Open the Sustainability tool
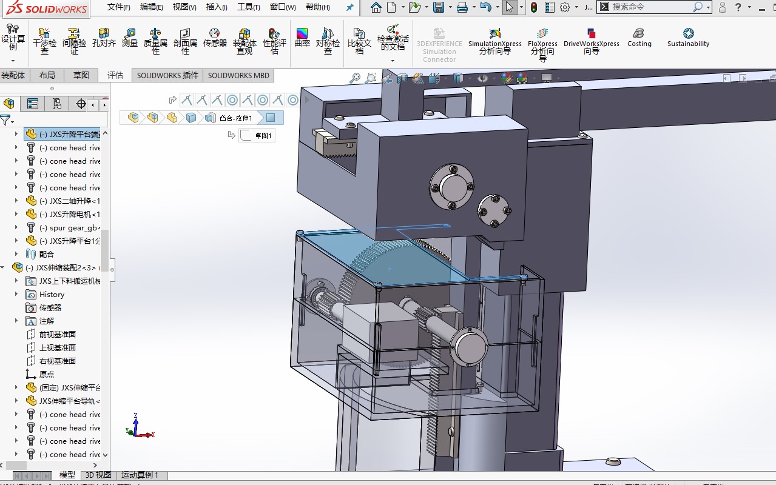 688,38
